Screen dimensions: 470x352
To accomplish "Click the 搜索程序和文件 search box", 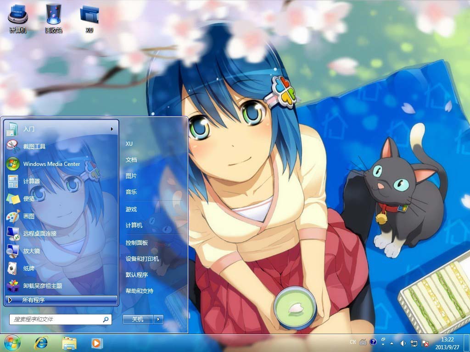I will (57, 319).
